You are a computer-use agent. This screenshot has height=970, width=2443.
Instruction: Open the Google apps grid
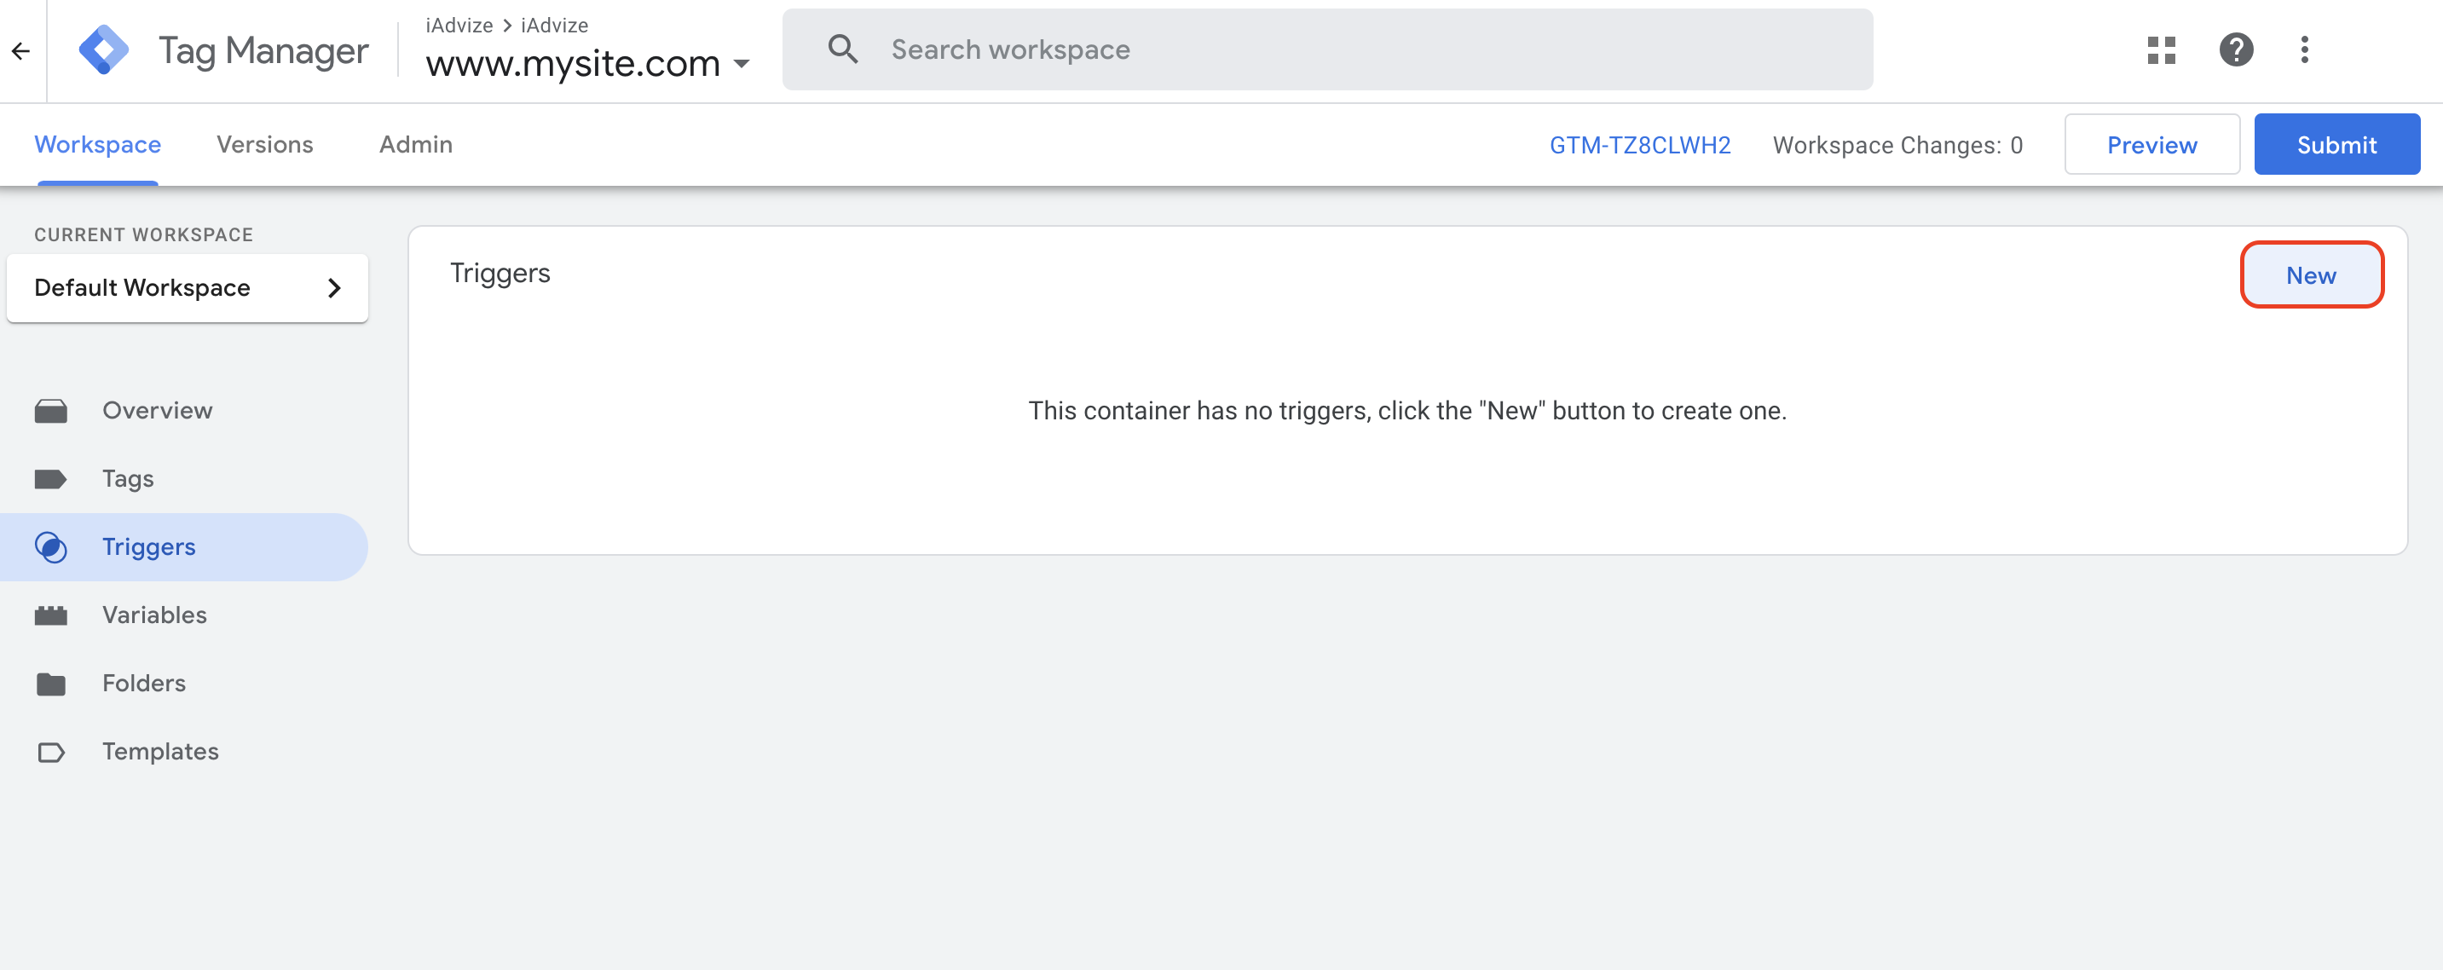point(2160,50)
